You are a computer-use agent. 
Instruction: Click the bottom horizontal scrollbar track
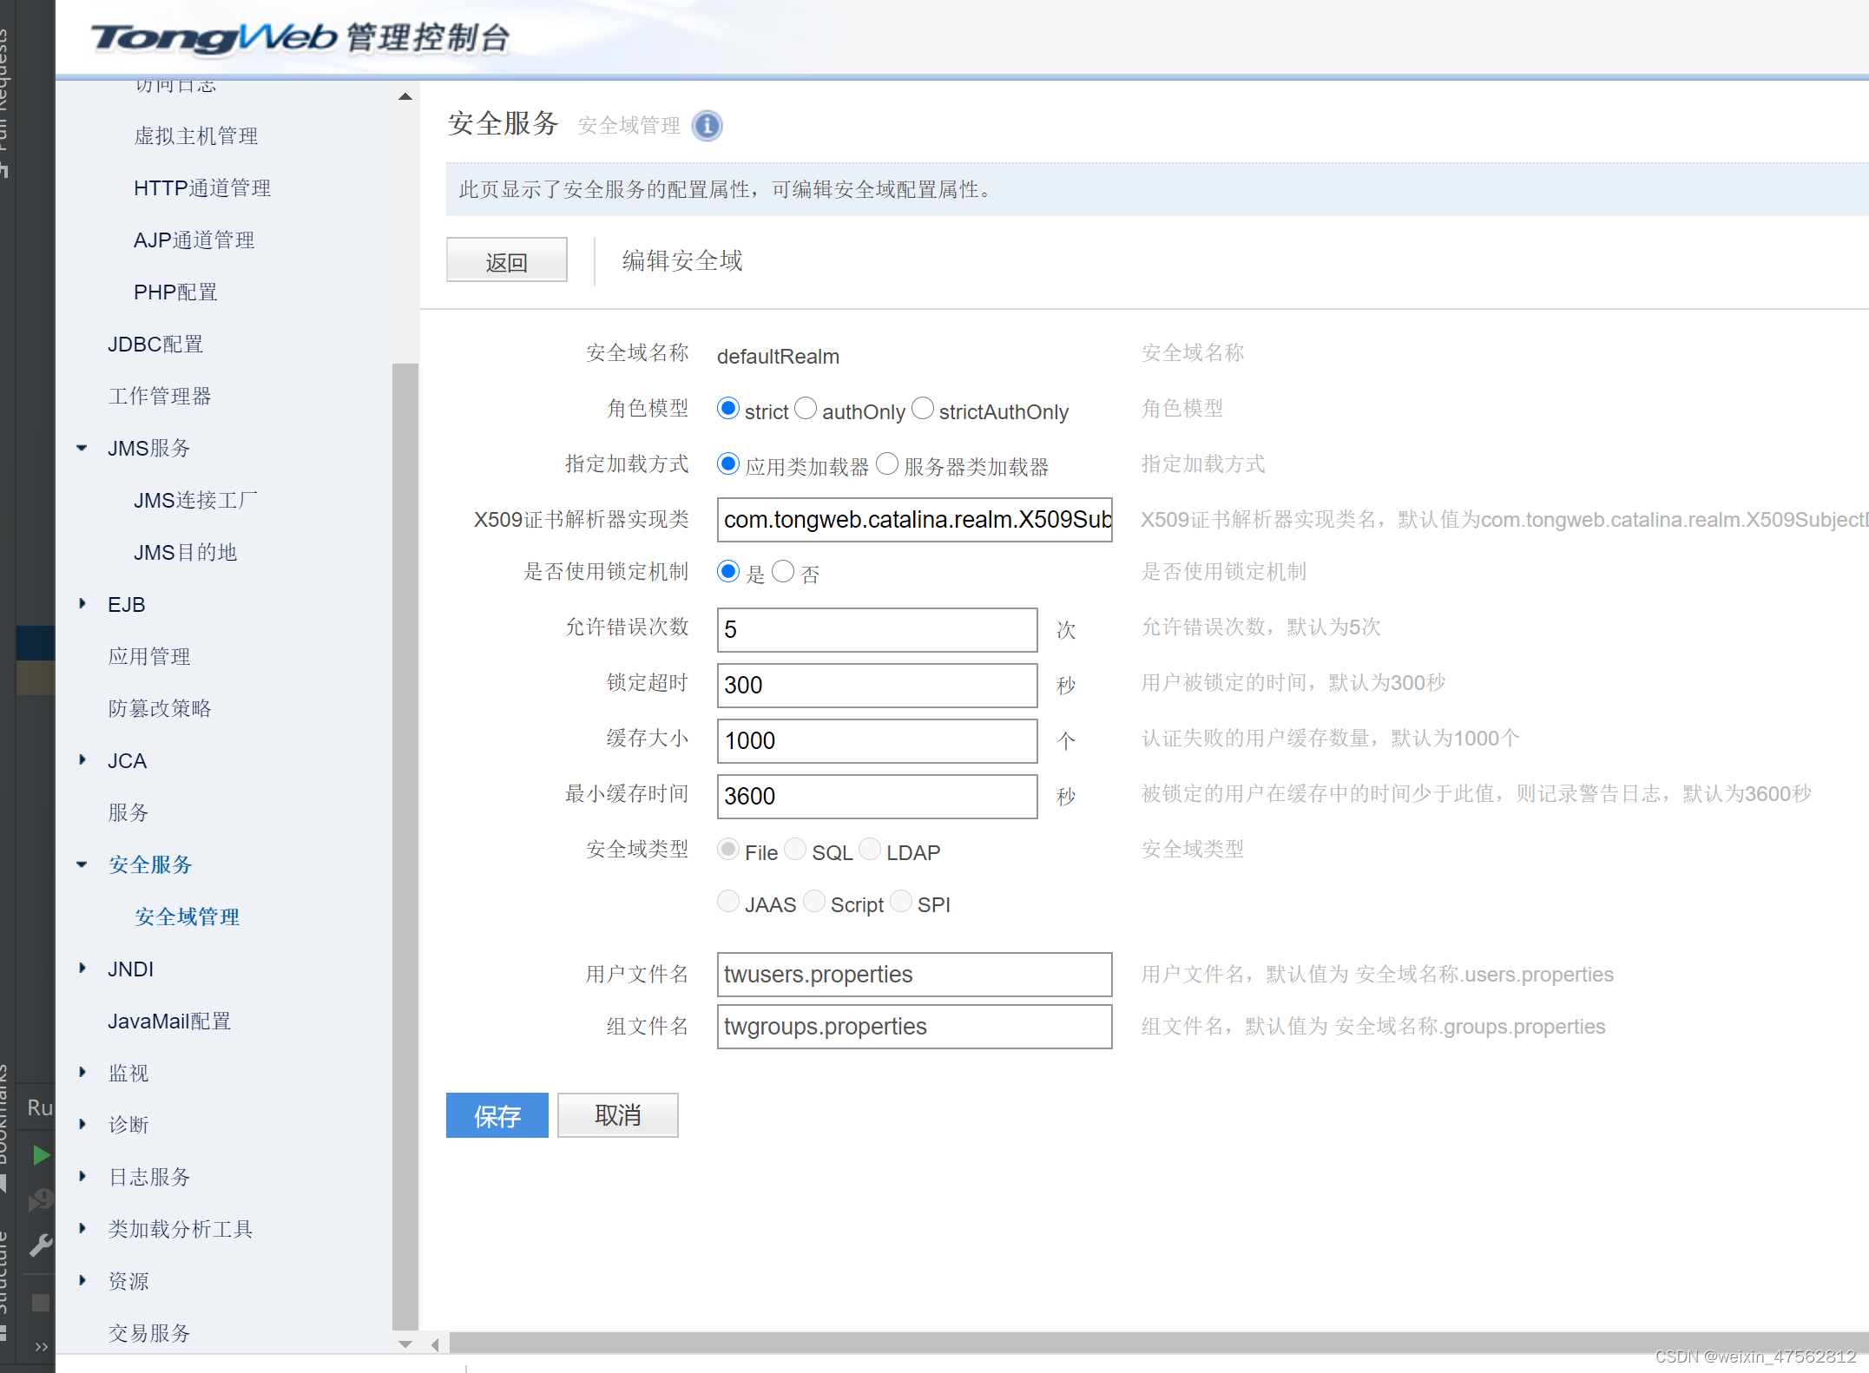pyautogui.click(x=1129, y=1344)
